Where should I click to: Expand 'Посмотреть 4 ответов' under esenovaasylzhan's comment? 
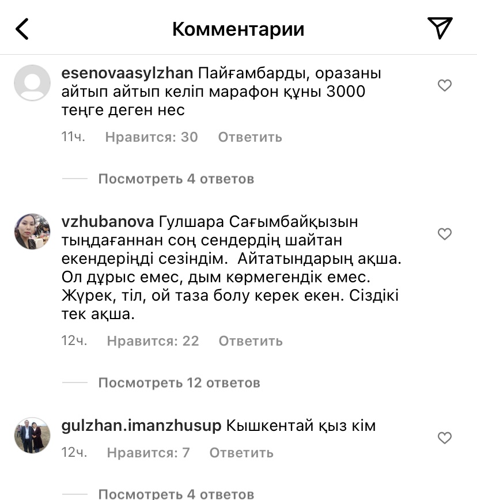click(x=176, y=179)
